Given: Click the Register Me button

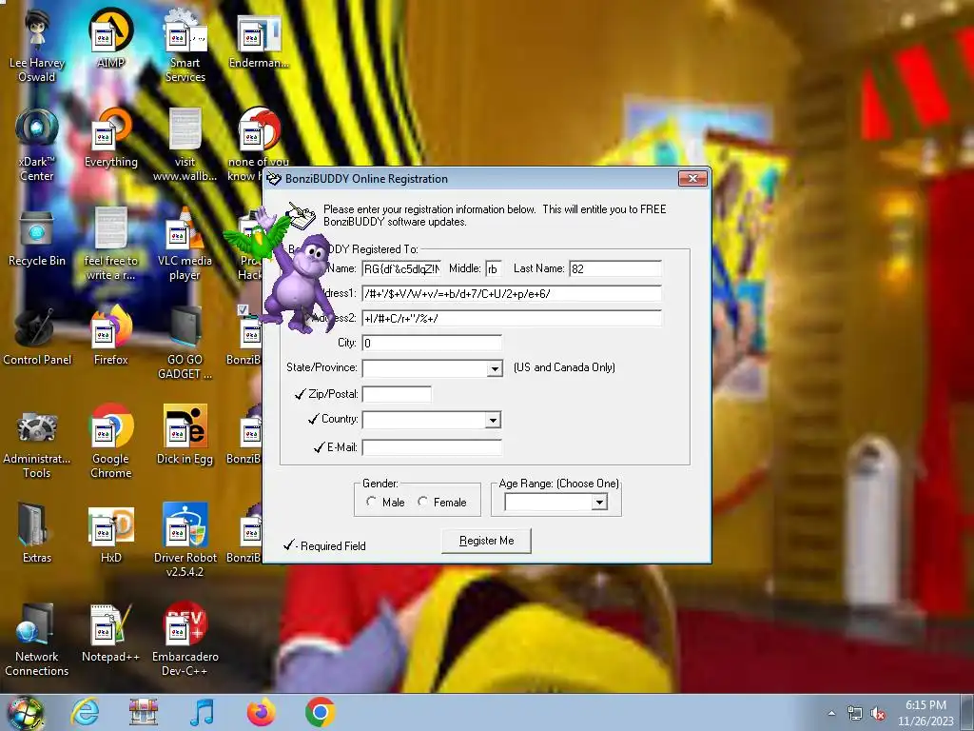Looking at the screenshot, I should (486, 541).
